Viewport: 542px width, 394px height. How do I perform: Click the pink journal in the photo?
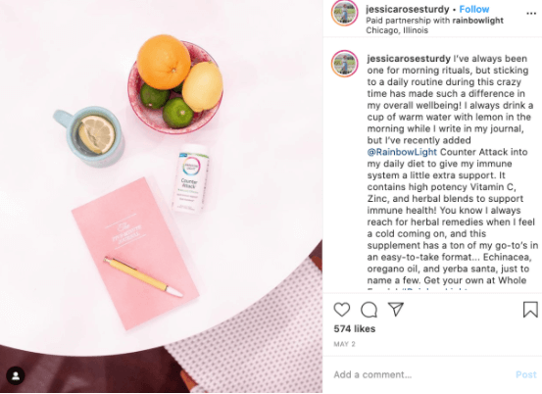135,253
